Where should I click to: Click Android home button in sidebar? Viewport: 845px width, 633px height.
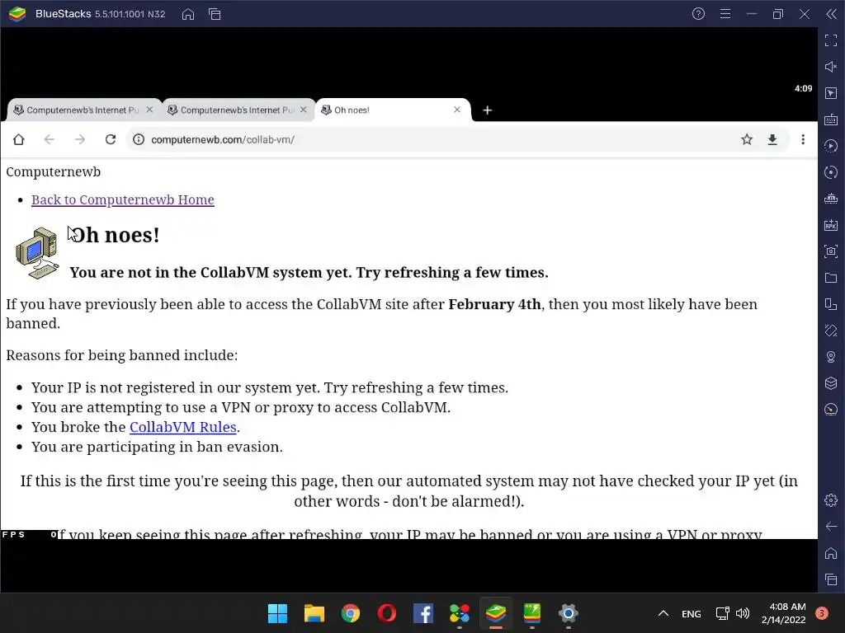pyautogui.click(x=831, y=553)
